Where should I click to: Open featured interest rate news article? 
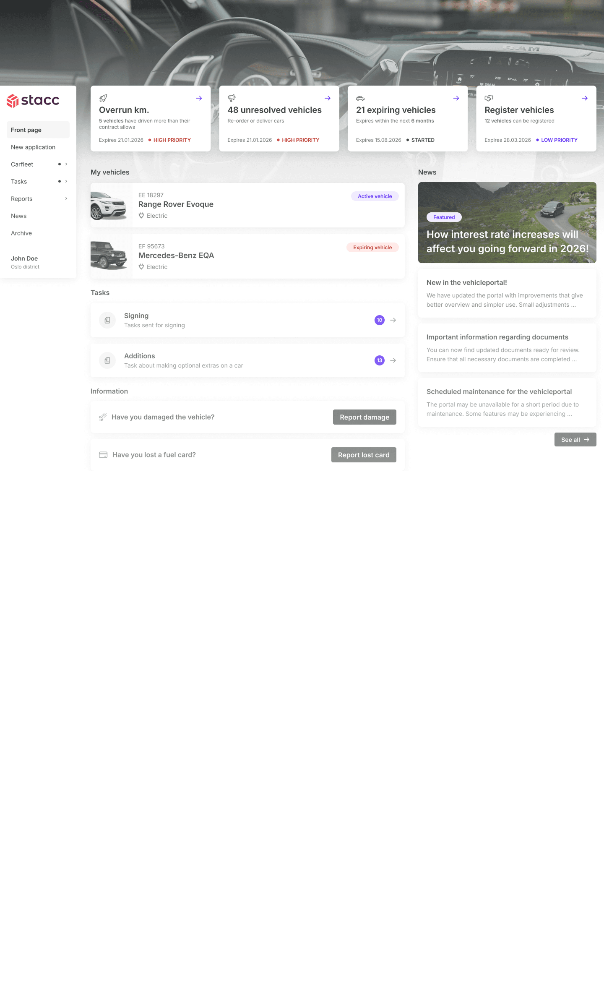click(507, 222)
